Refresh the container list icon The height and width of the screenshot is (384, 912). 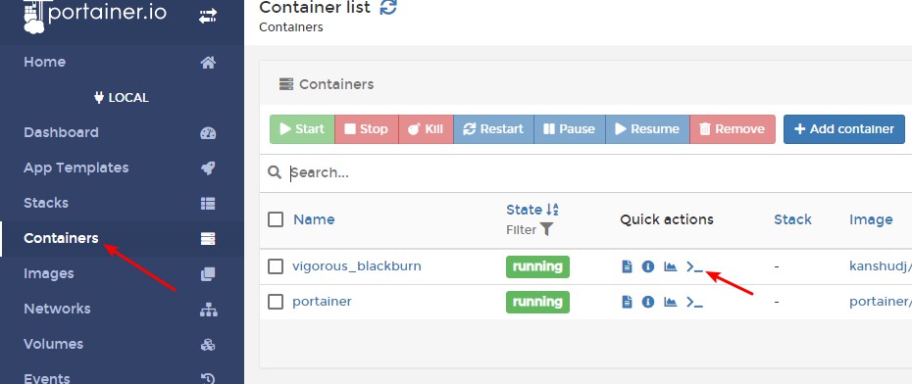pyautogui.click(x=388, y=8)
